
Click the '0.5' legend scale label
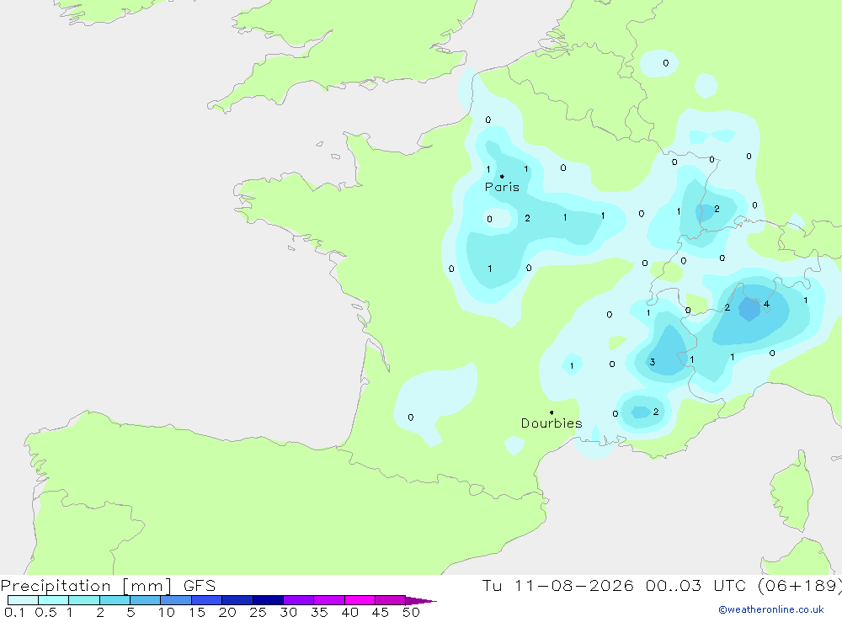45,612
